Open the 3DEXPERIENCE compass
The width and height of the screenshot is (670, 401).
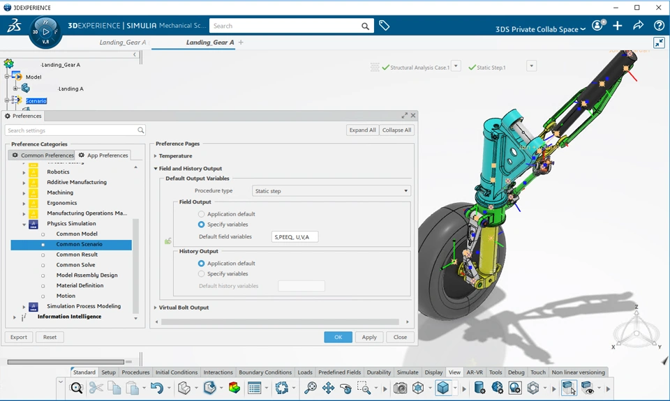(x=45, y=31)
